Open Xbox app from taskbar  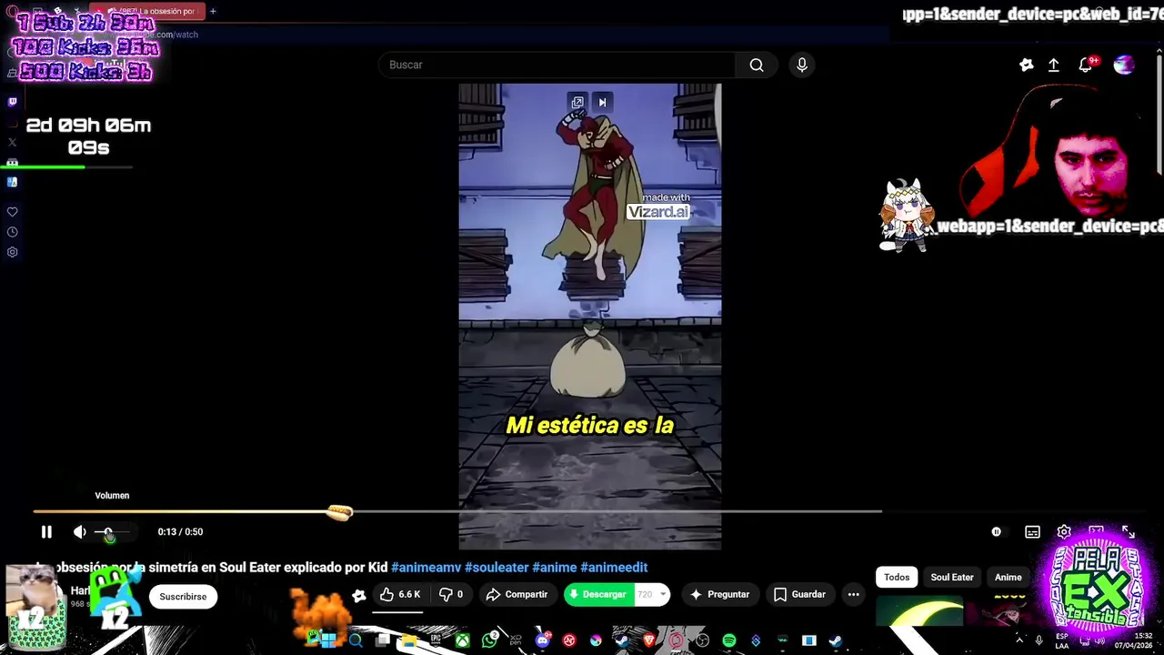[463, 640]
